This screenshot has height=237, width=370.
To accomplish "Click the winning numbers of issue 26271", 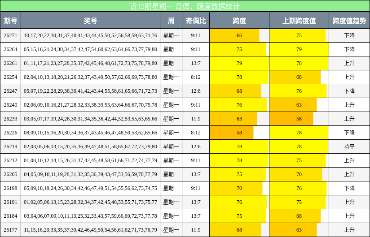I will pyautogui.click(x=91, y=35).
